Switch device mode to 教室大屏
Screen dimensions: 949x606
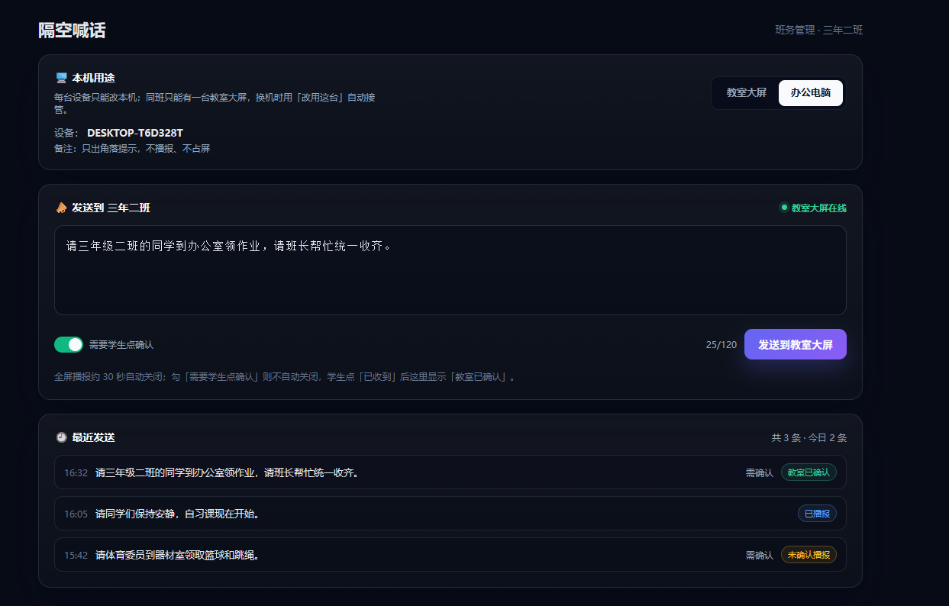746,92
